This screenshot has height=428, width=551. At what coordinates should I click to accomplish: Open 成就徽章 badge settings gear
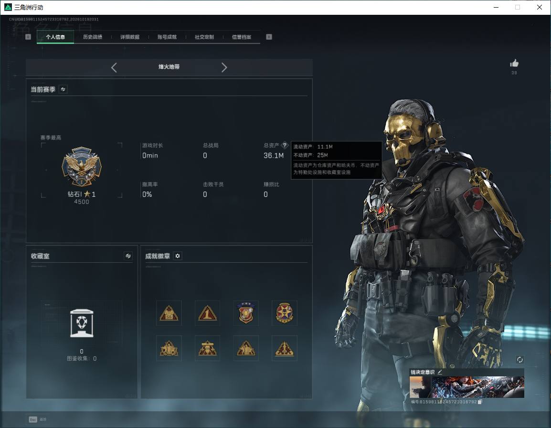pyautogui.click(x=178, y=256)
